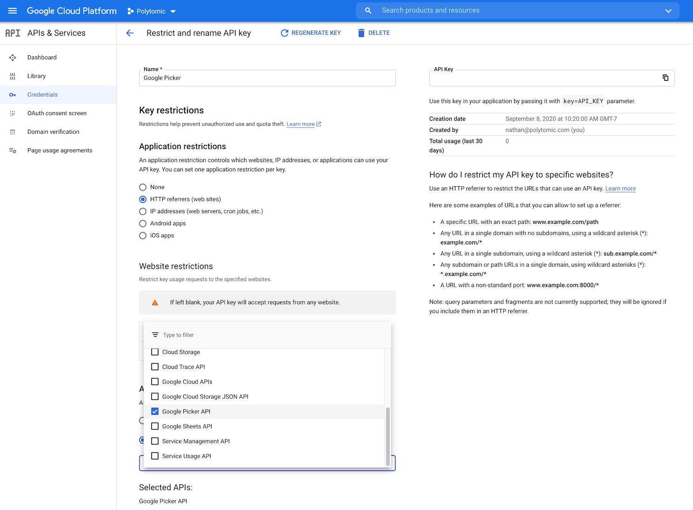
Task: Open OAuth consent screen settings
Action: coord(58,113)
